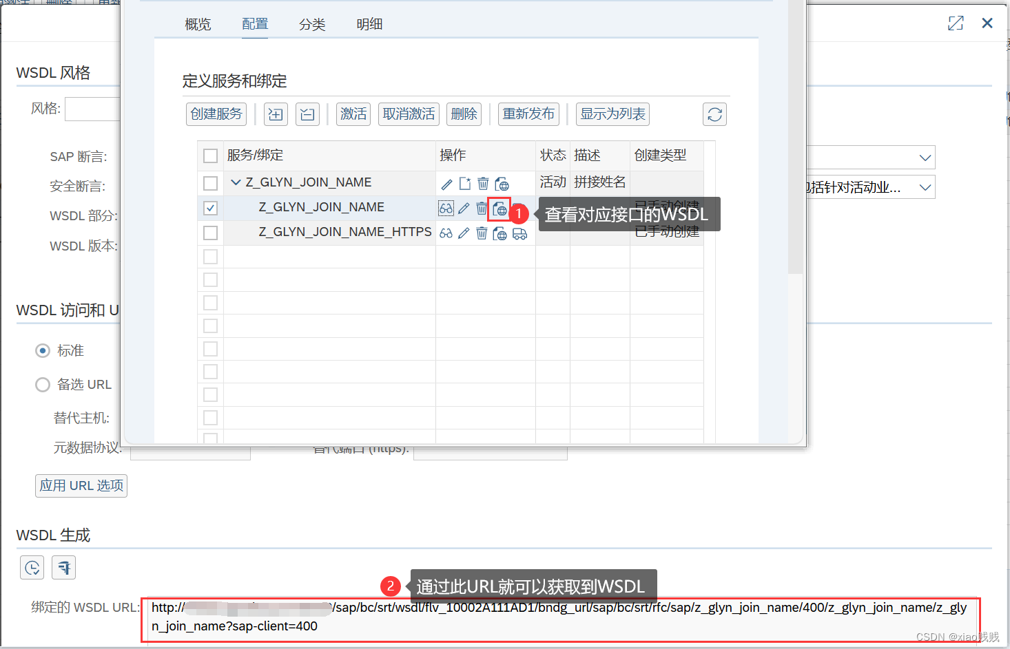This screenshot has height=649, width=1010.
Task: Click the collapse all nodes toolbar icon
Action: coord(307,114)
